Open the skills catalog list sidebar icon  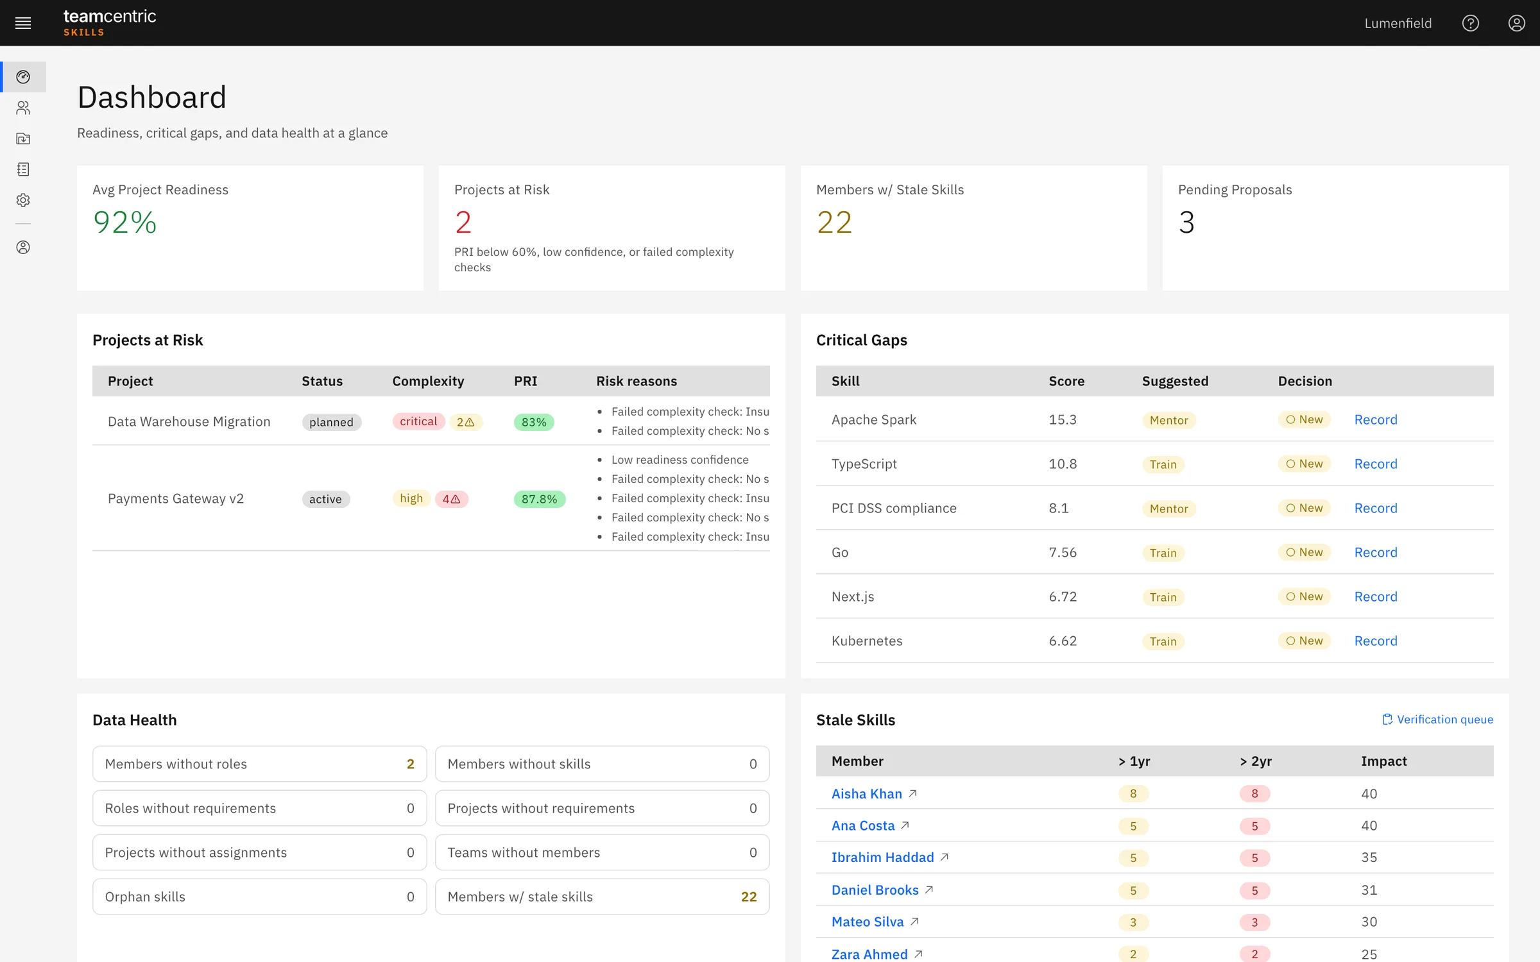23,169
